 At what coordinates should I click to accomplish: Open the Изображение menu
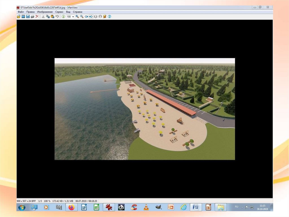pos(45,12)
